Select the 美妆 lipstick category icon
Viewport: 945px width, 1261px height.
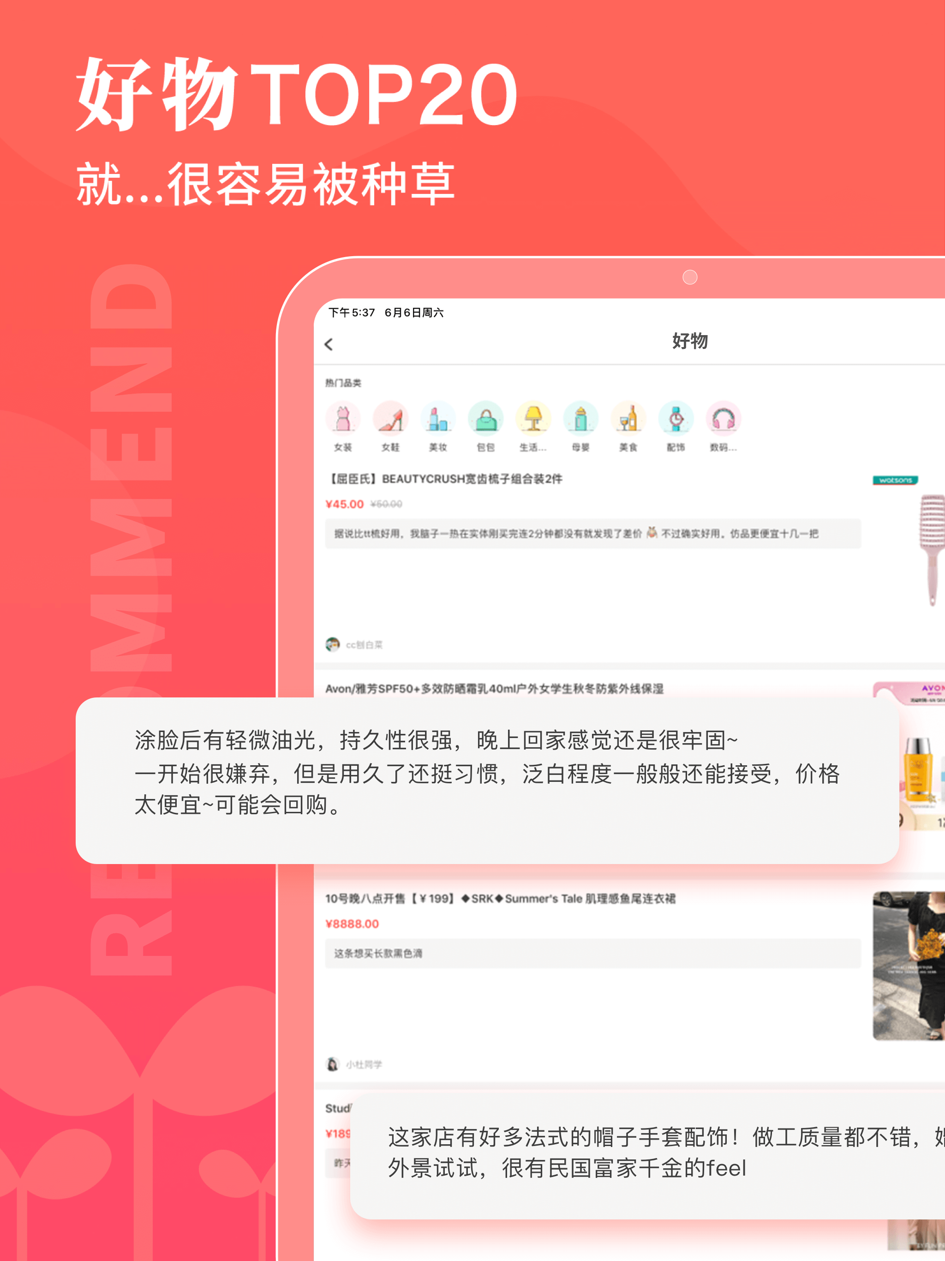438,419
